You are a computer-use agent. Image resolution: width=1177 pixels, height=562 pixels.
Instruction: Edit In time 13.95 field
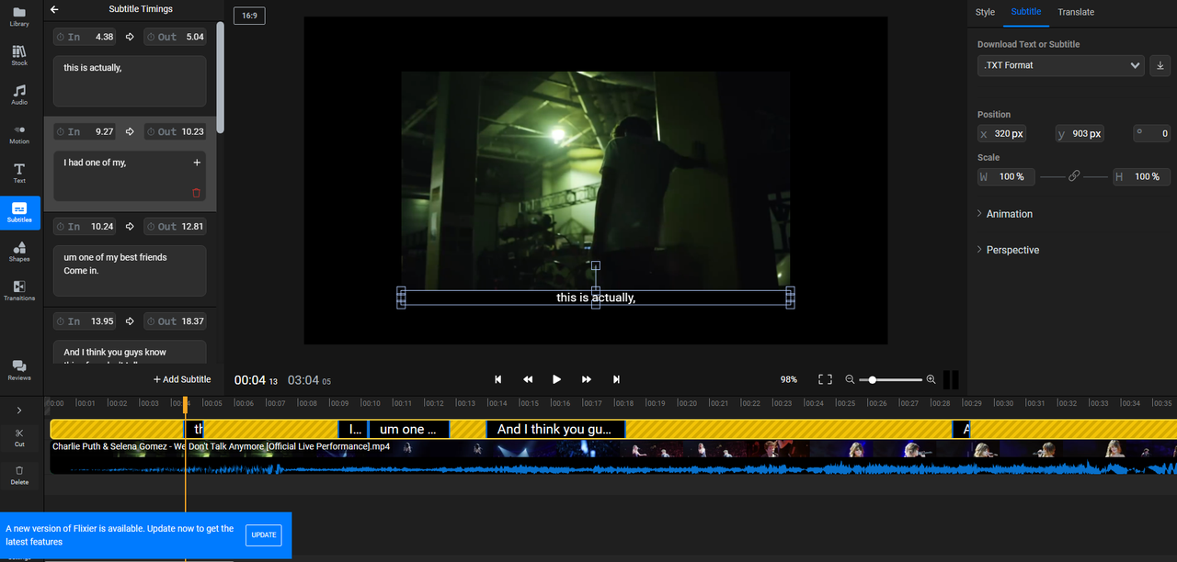86,321
